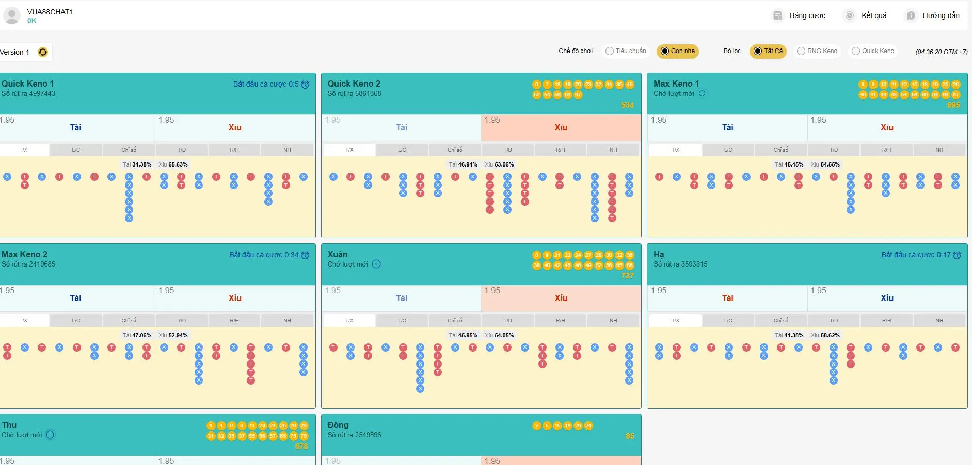Click Xuân waiting spinner icon
Image resolution: width=972 pixels, height=465 pixels.
click(376, 264)
